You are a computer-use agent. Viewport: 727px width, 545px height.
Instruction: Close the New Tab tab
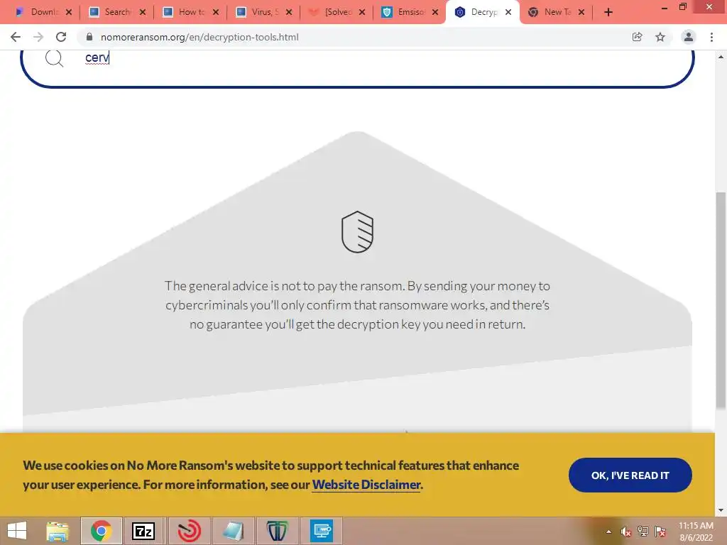pyautogui.click(x=581, y=12)
